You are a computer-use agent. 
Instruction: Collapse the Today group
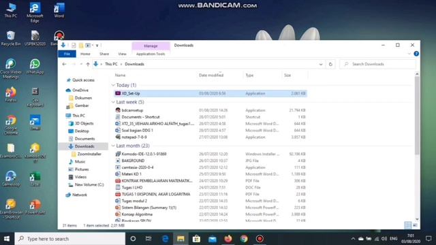point(113,85)
